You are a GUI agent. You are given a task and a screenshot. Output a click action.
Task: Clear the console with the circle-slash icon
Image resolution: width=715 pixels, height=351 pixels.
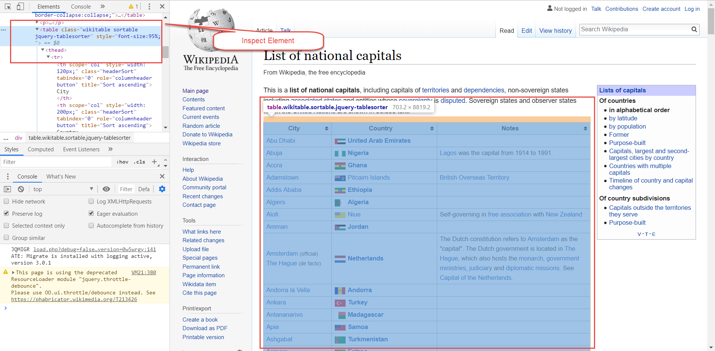tap(21, 189)
